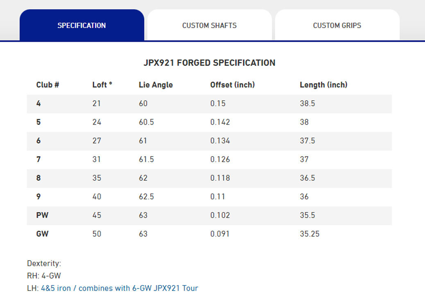
Task: Click the 4&5 iron JPX921 Tour link
Action: click(x=119, y=288)
